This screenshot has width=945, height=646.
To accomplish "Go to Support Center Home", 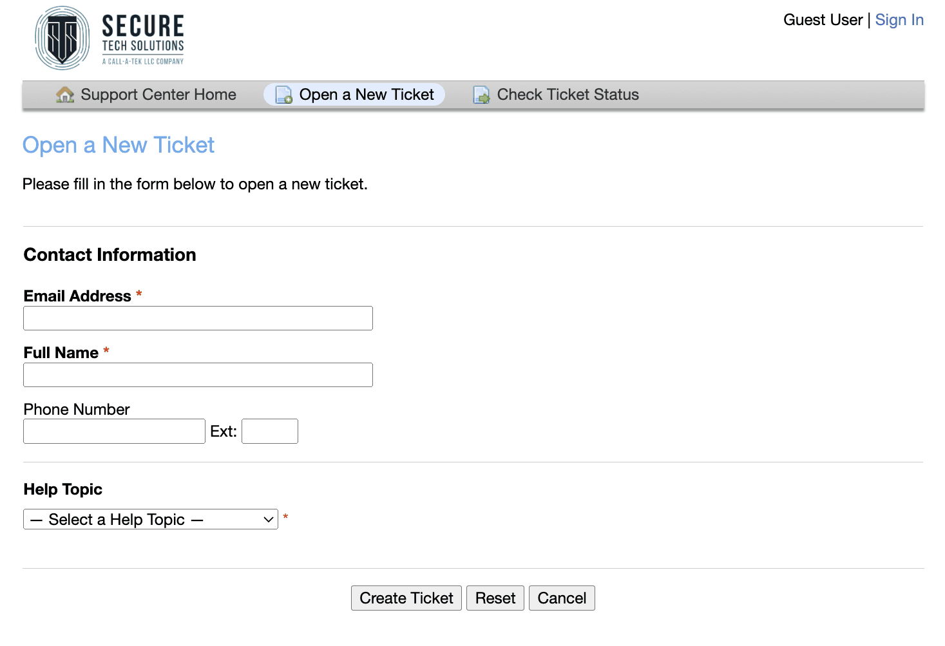I will (x=146, y=95).
